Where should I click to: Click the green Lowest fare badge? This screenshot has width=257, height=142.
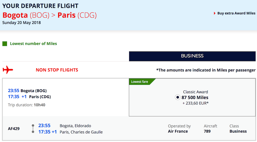pos(140,82)
